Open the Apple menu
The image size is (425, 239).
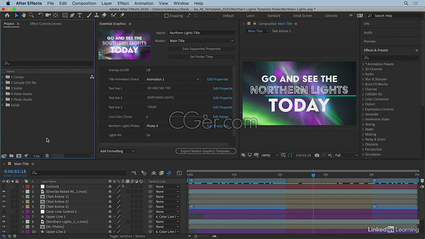coord(8,3)
